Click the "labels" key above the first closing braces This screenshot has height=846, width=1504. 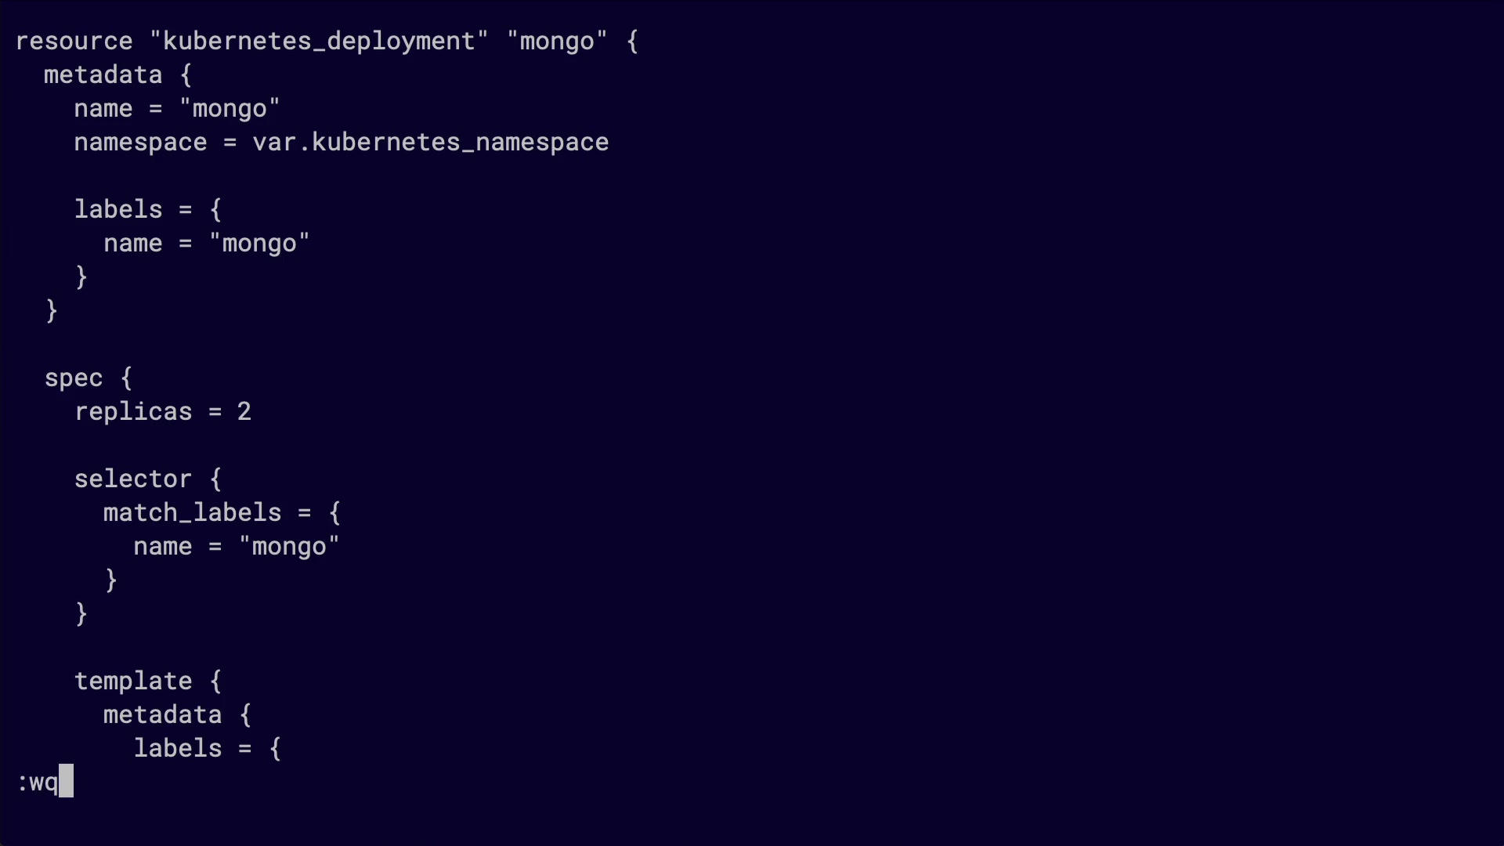118,210
